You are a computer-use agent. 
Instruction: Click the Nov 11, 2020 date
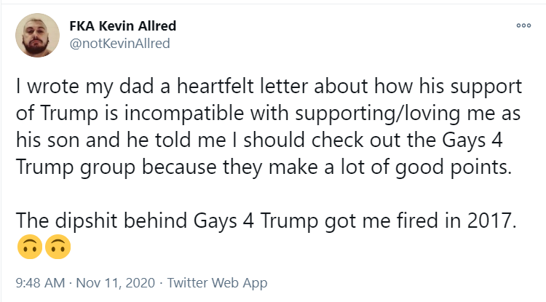click(115, 282)
